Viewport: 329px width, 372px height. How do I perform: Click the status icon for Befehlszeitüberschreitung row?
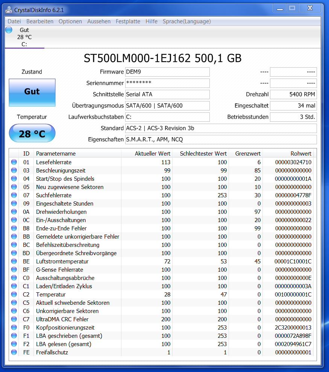[x=14, y=245]
